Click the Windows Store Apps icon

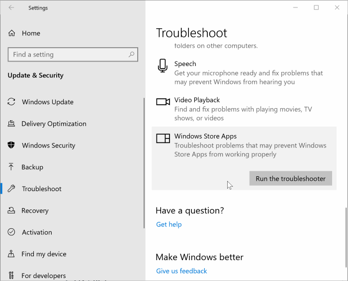(x=163, y=139)
